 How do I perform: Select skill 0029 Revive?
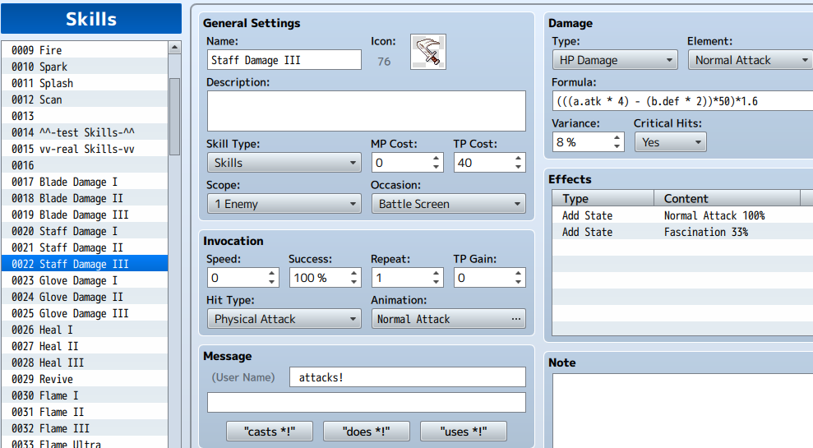click(x=85, y=379)
